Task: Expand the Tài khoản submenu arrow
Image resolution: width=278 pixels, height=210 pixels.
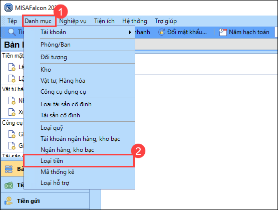Action: 130,32
